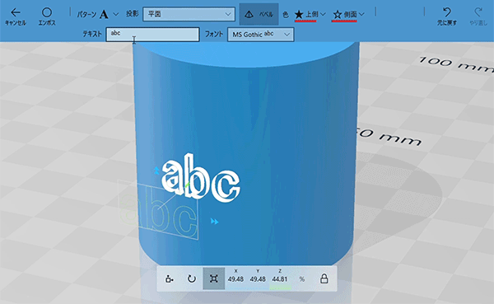Expand the MS Gothic font dropdown
The image size is (494, 304).
click(261, 35)
